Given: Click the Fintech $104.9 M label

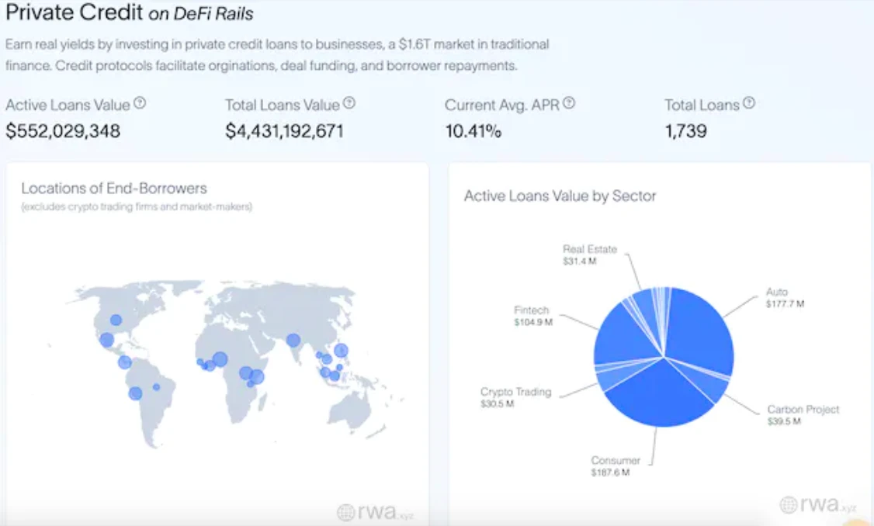Looking at the screenshot, I should [x=533, y=316].
